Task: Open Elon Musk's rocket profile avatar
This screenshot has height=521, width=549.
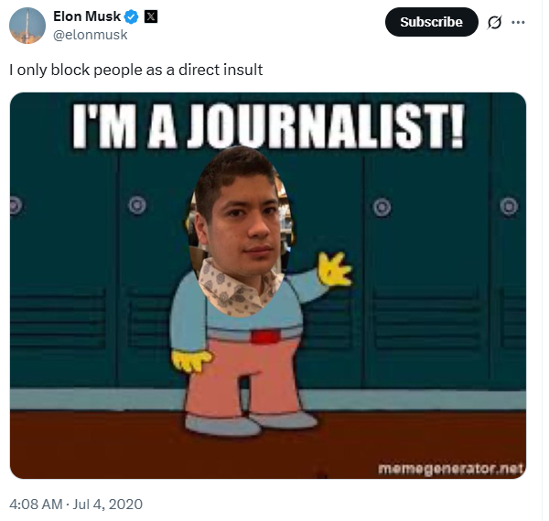Action: tap(27, 26)
